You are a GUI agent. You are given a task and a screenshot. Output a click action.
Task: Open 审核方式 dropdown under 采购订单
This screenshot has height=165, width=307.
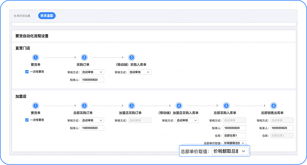[x=93, y=72]
